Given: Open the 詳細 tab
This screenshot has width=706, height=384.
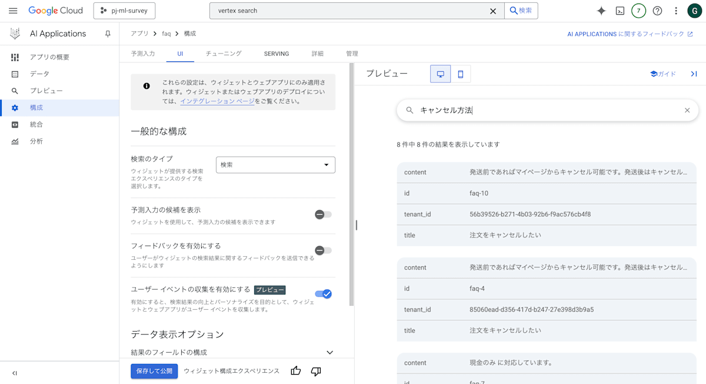Looking at the screenshot, I should [x=318, y=54].
